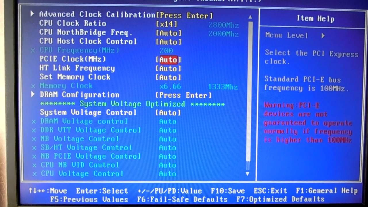Click the F7:Optimized Defaults hint
The height and width of the screenshot is (207, 368).
(280, 199)
